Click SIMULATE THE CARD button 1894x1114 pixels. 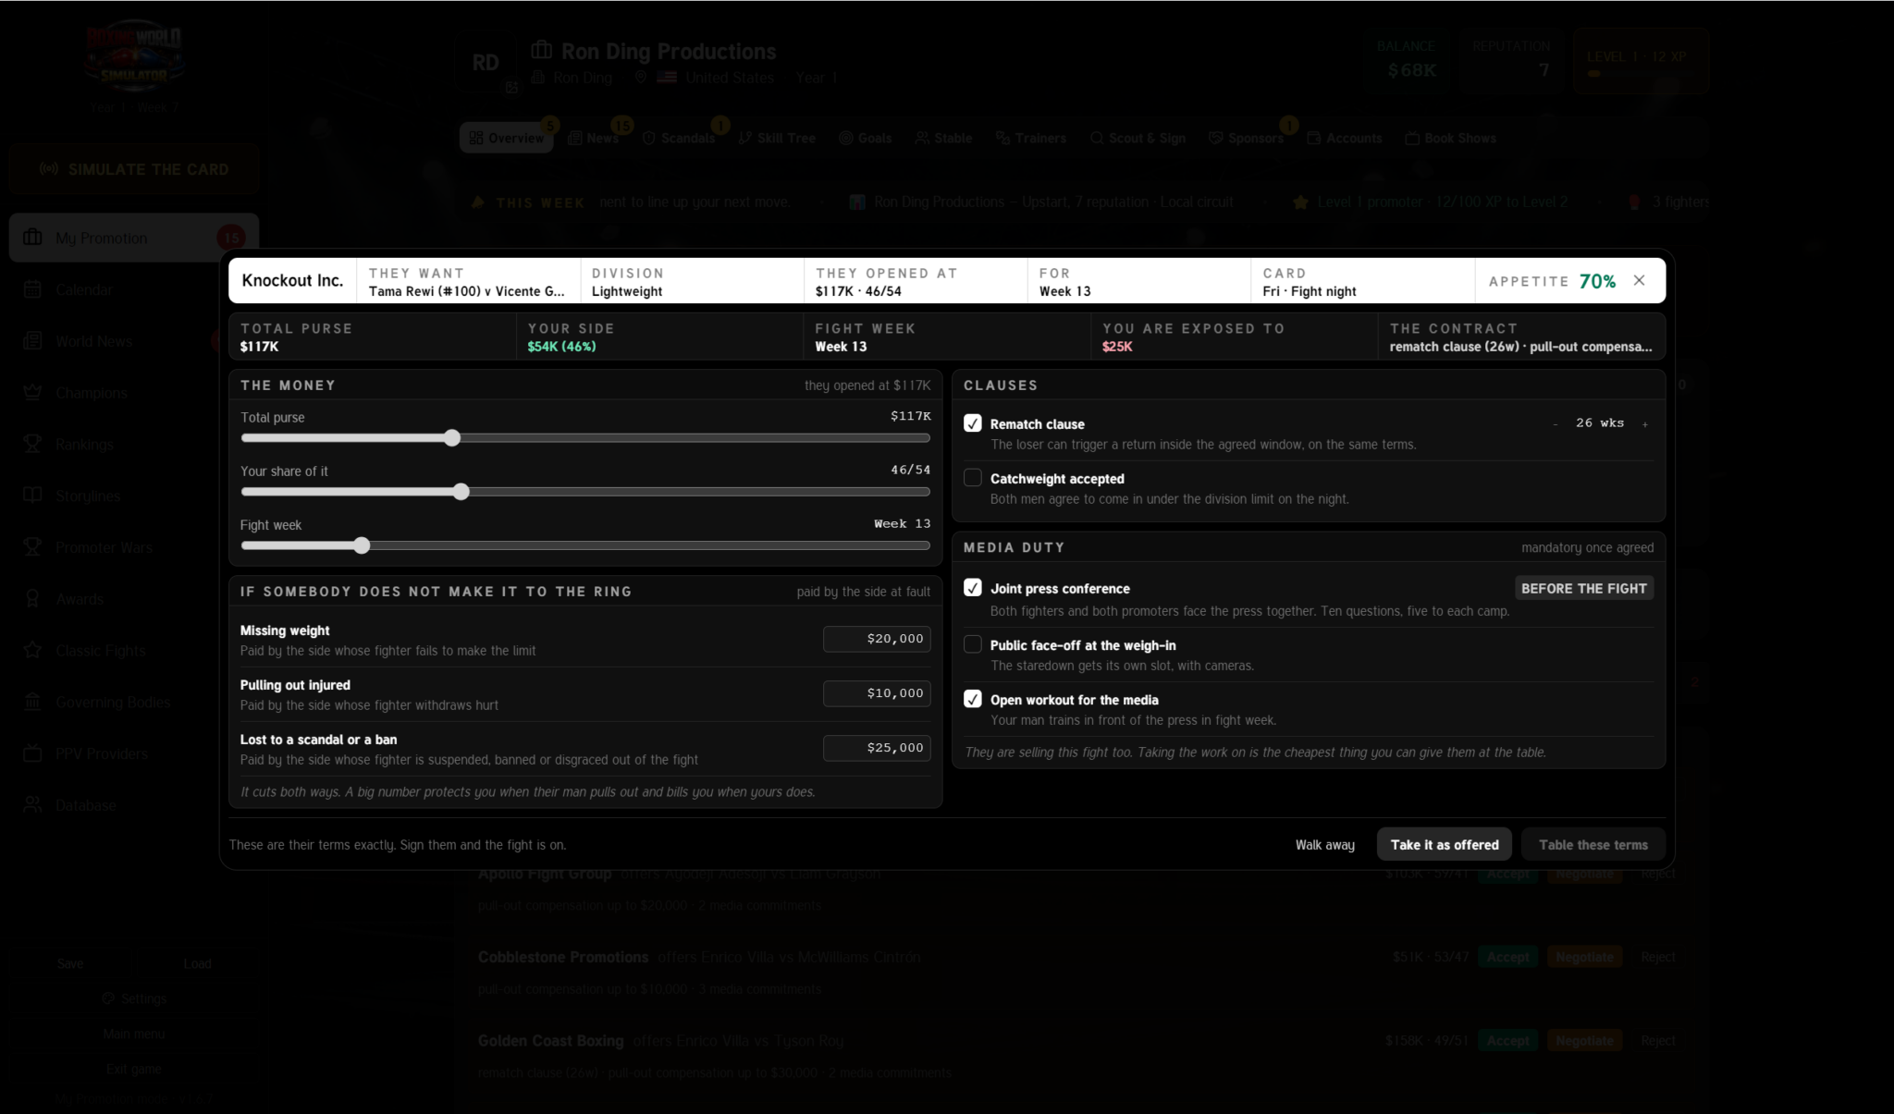[134, 169]
